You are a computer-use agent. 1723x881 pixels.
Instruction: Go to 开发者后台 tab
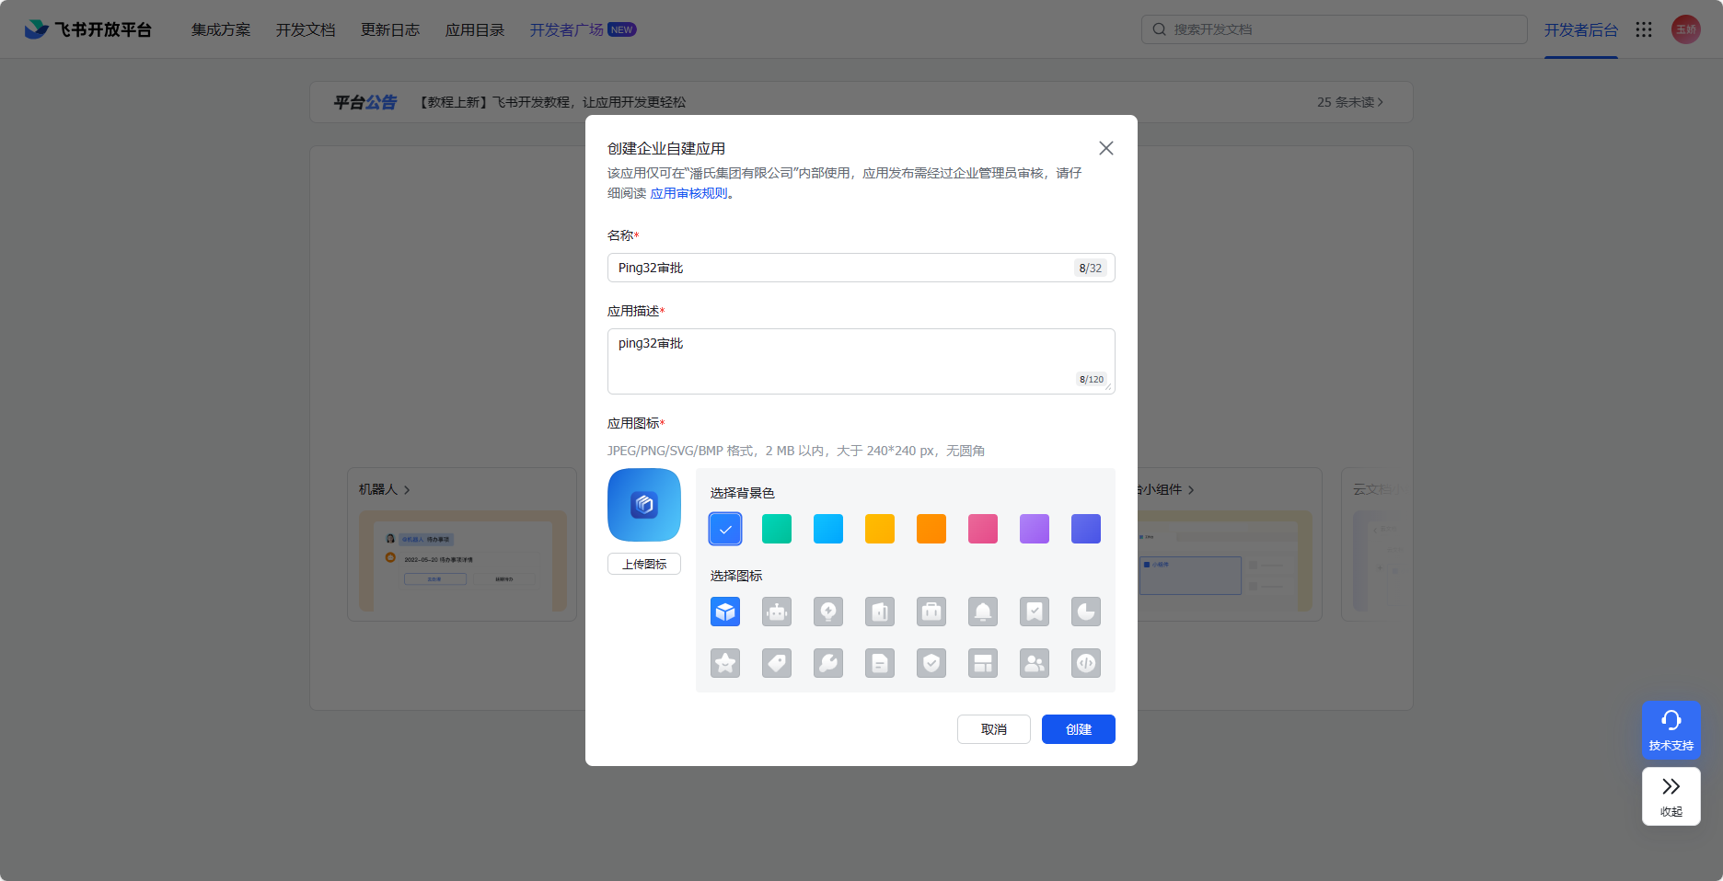[x=1581, y=29]
